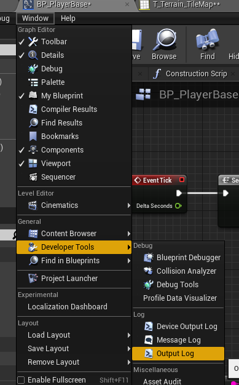This screenshot has width=239, height=385.
Task: Choose Load Layout menu item
Action: tap(74, 335)
